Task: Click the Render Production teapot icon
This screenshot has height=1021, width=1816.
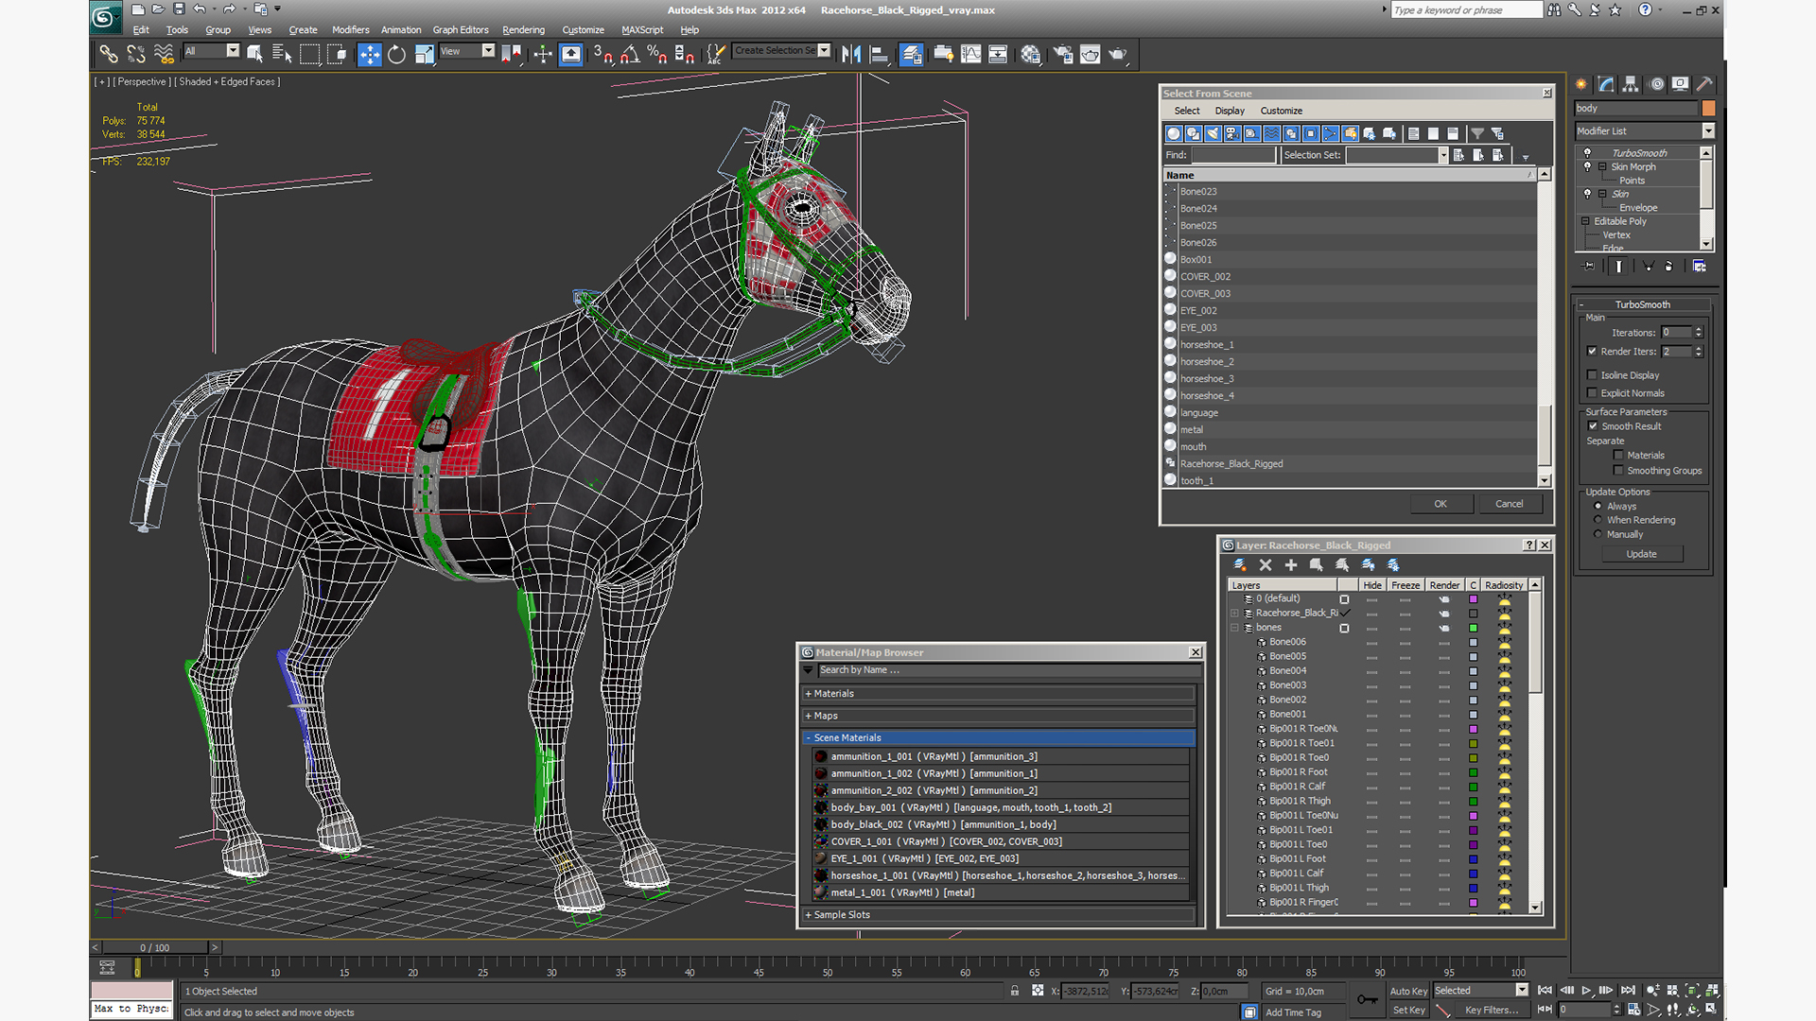Action: click(x=1118, y=54)
